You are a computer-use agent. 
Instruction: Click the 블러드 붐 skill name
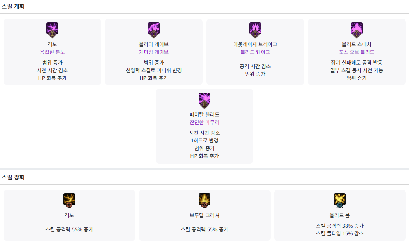tap(340, 215)
